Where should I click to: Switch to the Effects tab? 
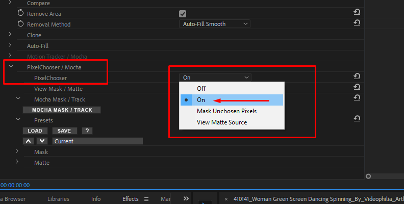(x=131, y=199)
